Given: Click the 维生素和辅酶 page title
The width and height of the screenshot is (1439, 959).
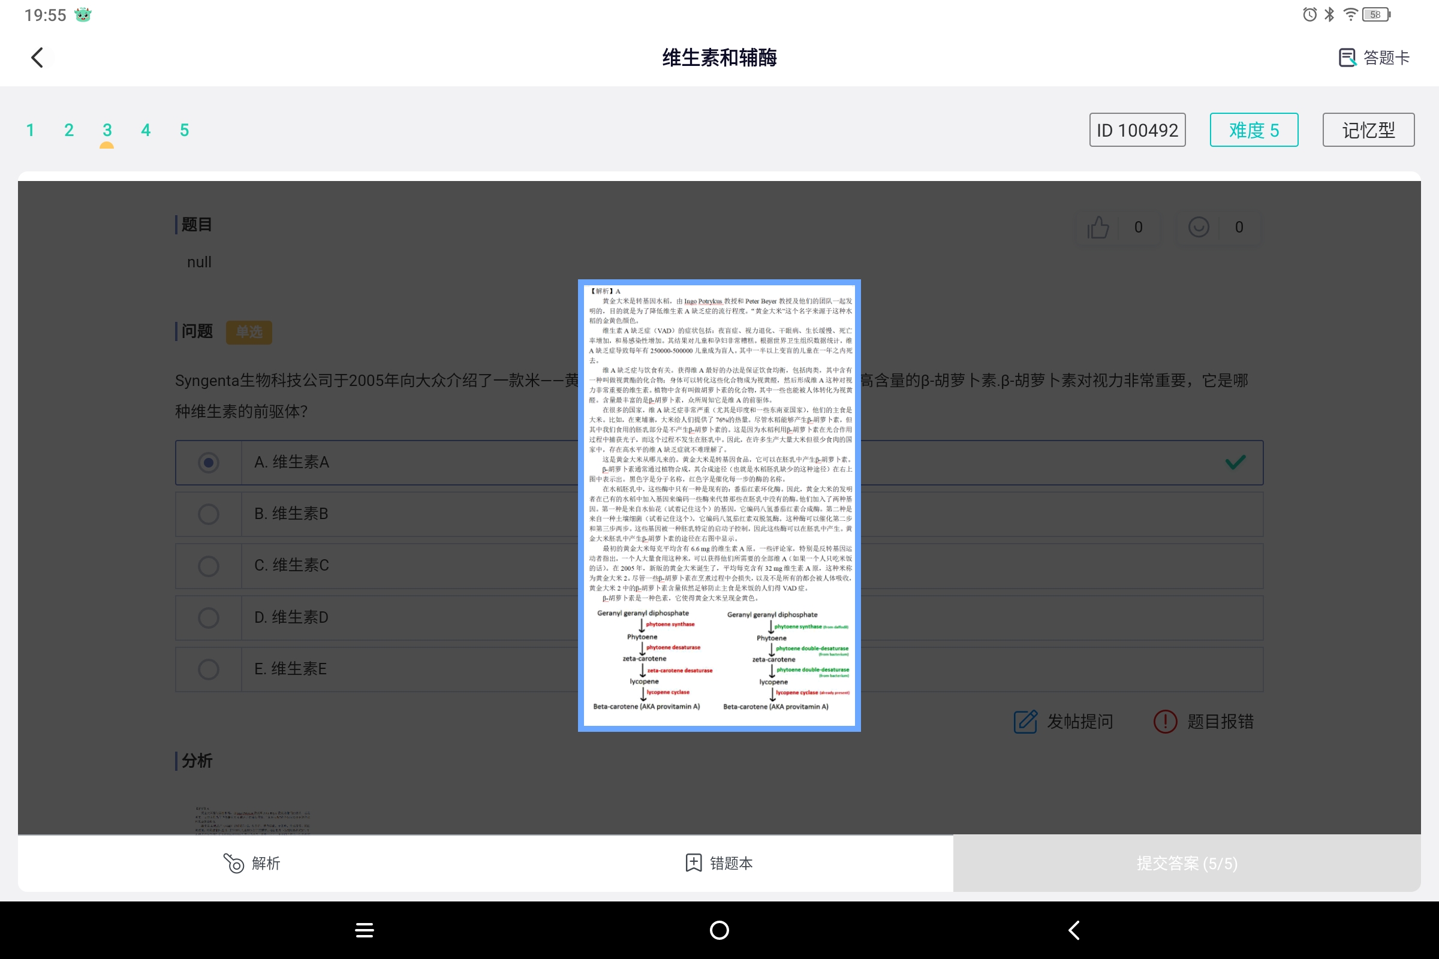Looking at the screenshot, I should (x=719, y=58).
